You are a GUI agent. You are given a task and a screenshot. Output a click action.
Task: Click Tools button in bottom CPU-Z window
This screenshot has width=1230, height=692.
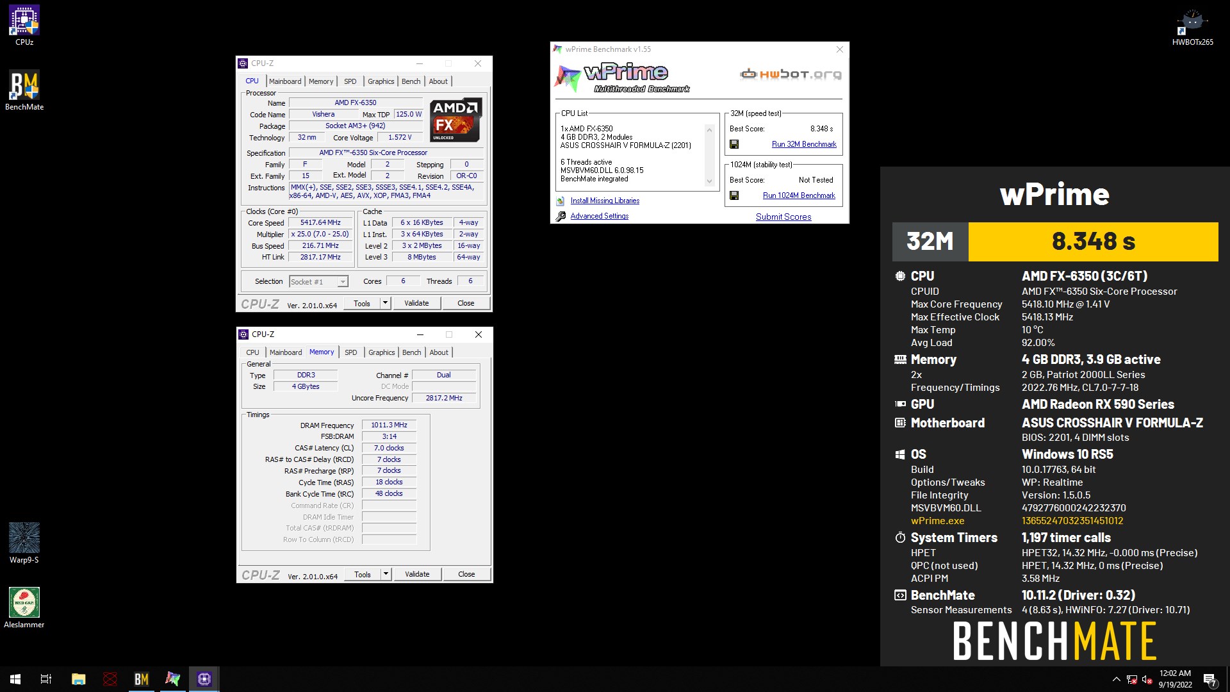click(363, 574)
